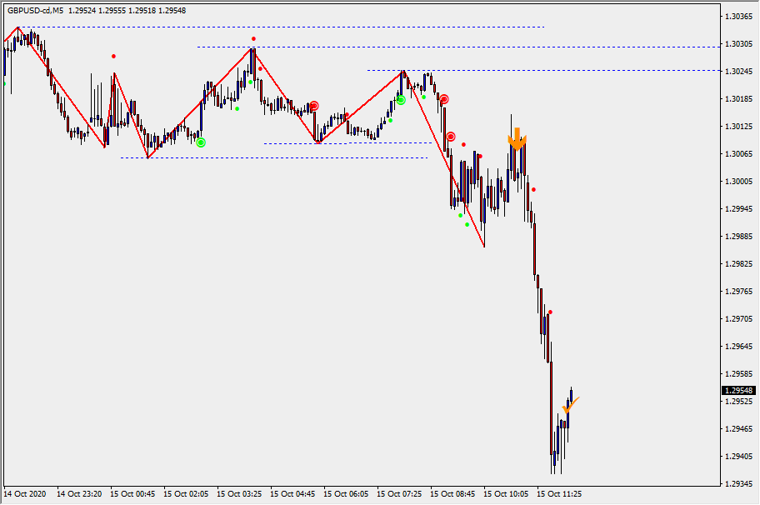
Task: Click the 1.29345 label on the price axis
Action: point(736,483)
